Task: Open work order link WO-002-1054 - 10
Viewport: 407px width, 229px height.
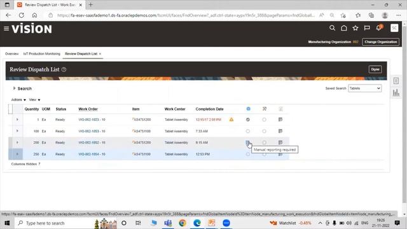Action: (x=92, y=154)
